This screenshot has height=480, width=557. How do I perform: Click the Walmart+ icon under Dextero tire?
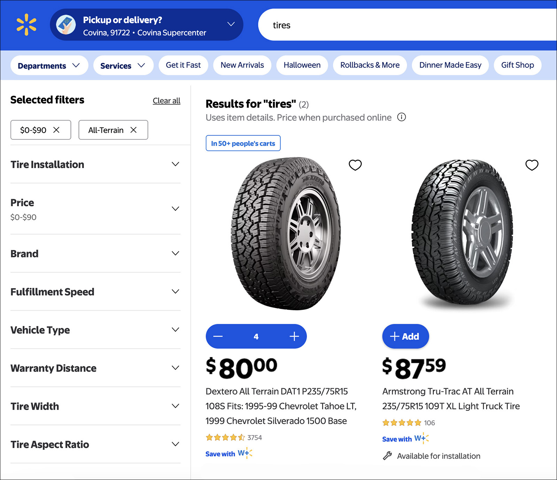point(245,453)
